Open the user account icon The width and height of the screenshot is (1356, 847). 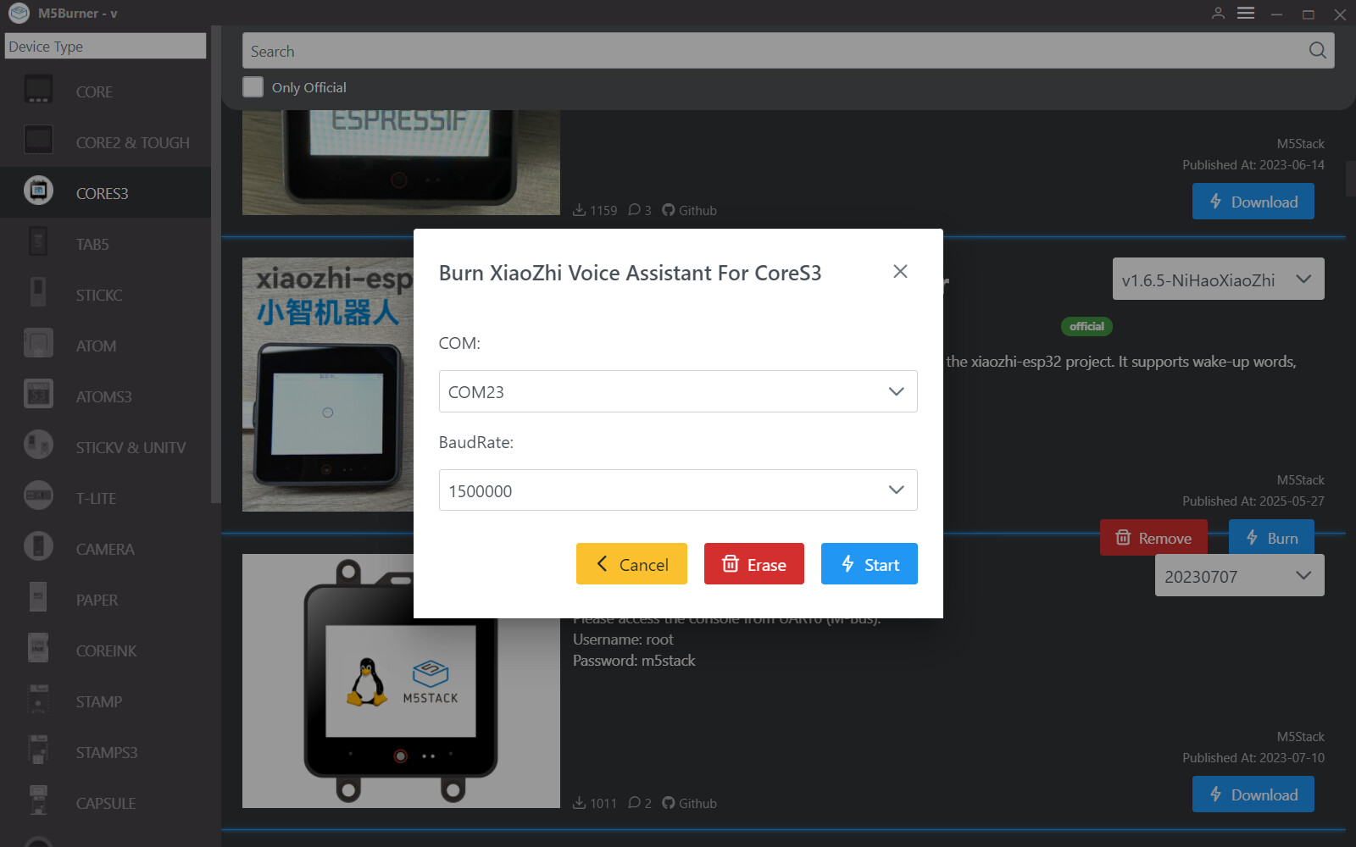coord(1218,14)
